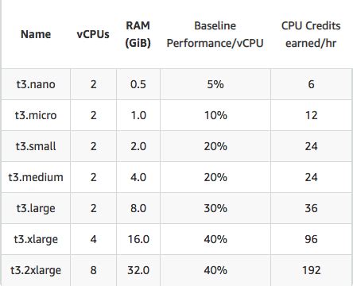Click the 30% baseline for t3.large
This screenshot has height=286, width=353.
pyautogui.click(x=215, y=208)
